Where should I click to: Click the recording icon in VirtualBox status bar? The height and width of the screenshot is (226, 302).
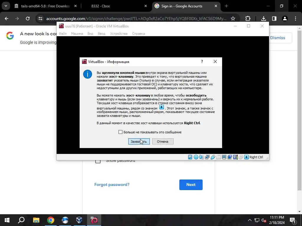pos(229,157)
